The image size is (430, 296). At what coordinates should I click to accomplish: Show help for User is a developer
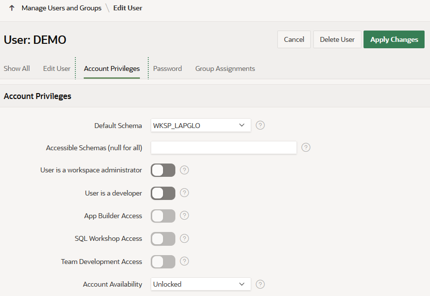[184, 193]
